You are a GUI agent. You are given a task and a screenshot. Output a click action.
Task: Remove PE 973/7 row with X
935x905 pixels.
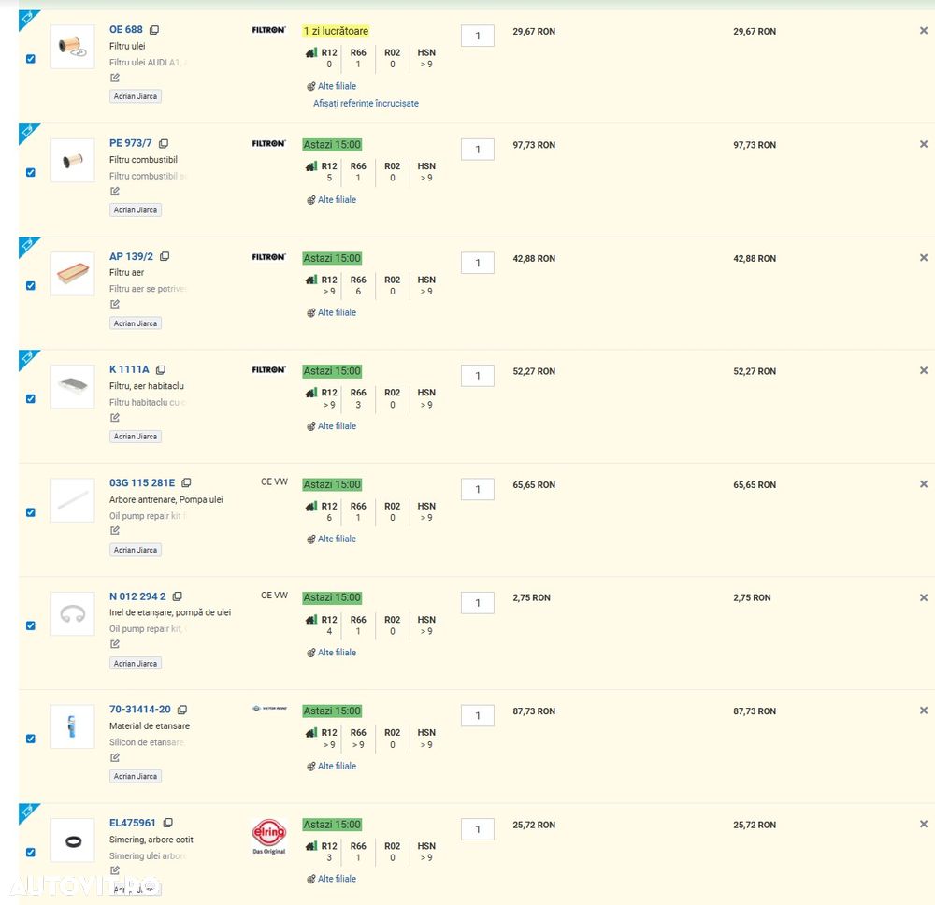pyautogui.click(x=923, y=144)
